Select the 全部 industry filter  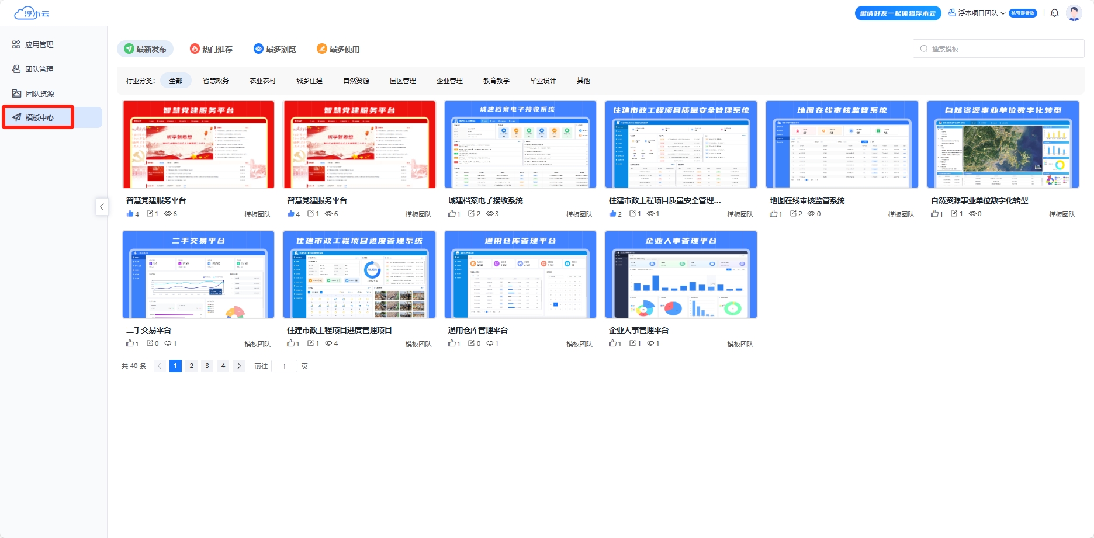pos(176,81)
